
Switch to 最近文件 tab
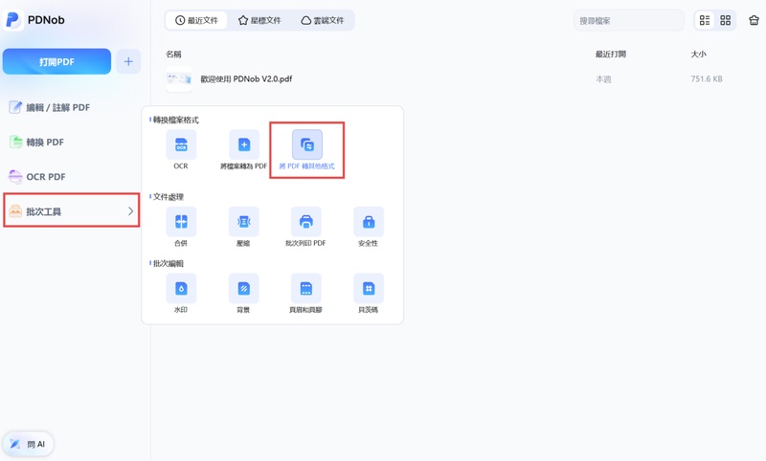click(x=196, y=20)
